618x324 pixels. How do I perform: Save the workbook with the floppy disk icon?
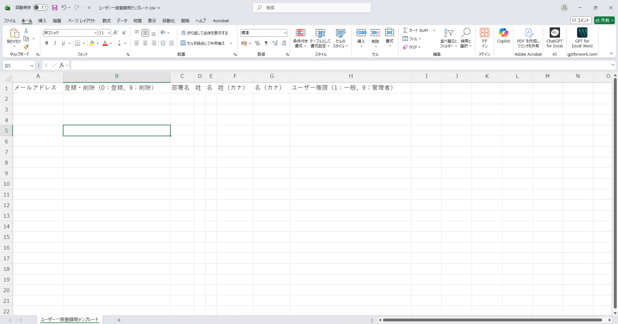point(54,8)
